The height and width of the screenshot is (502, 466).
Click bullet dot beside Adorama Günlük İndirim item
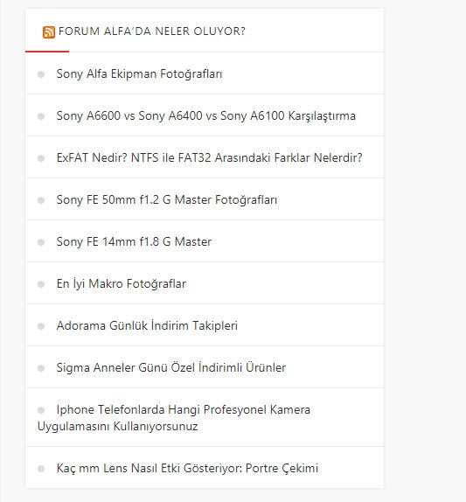[x=41, y=326]
